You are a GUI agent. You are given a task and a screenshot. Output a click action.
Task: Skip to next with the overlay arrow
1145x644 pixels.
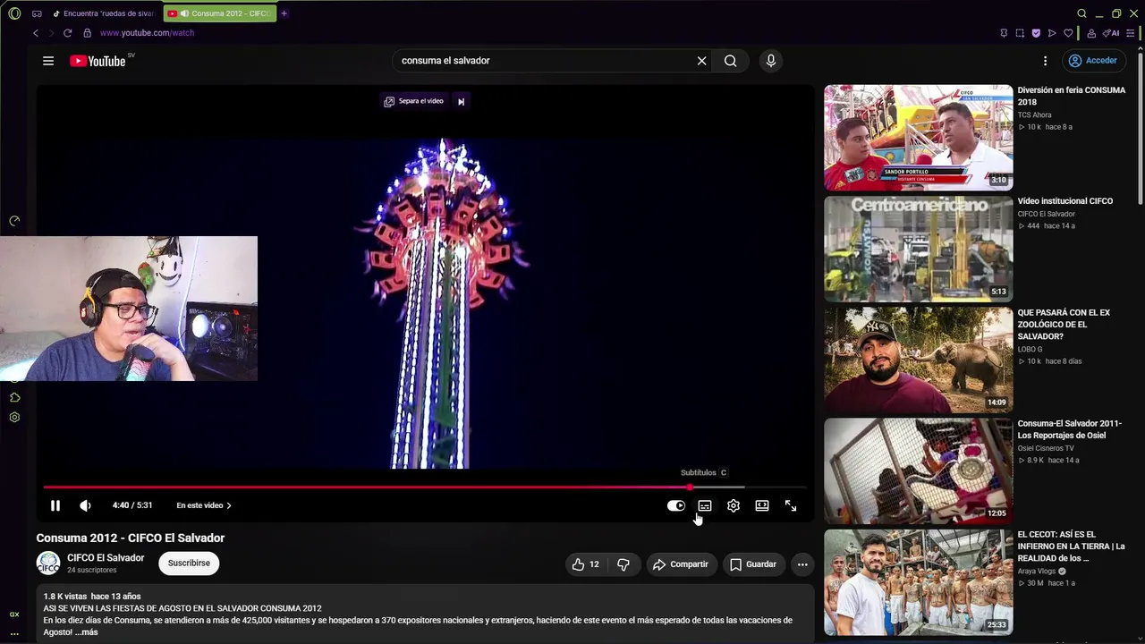tap(462, 101)
